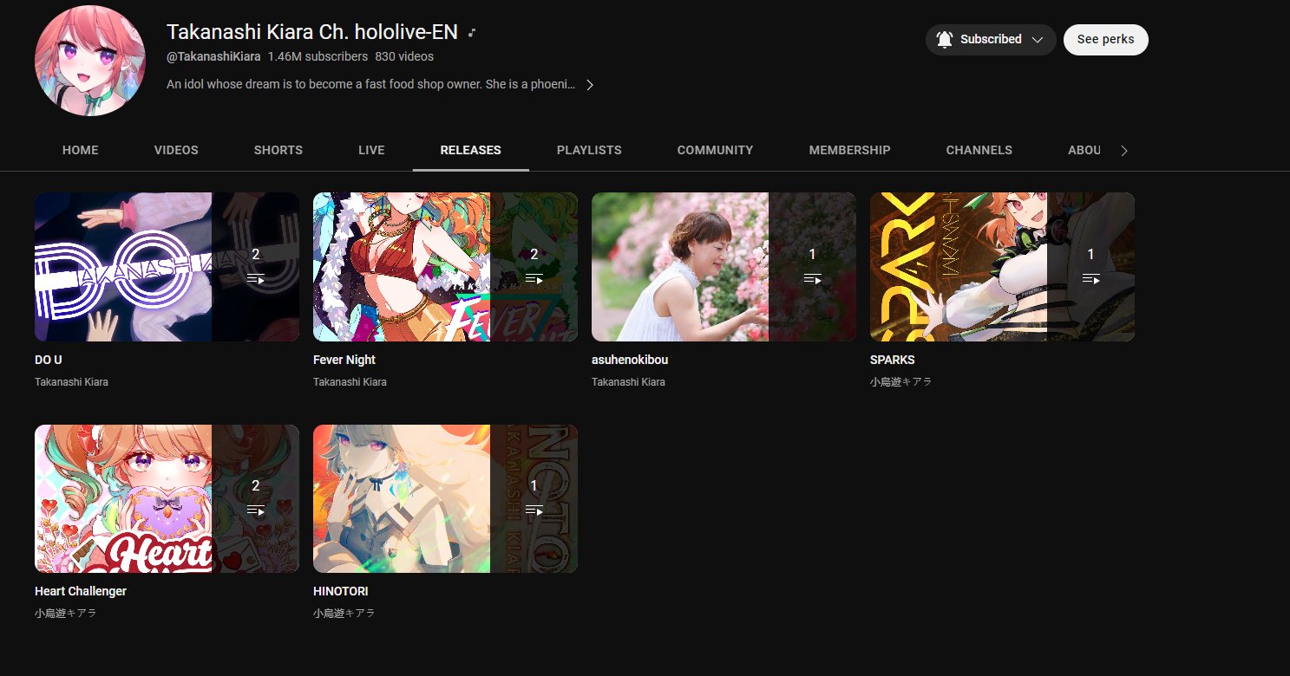Click the See perks button
The image size is (1290, 676).
click(x=1106, y=39)
